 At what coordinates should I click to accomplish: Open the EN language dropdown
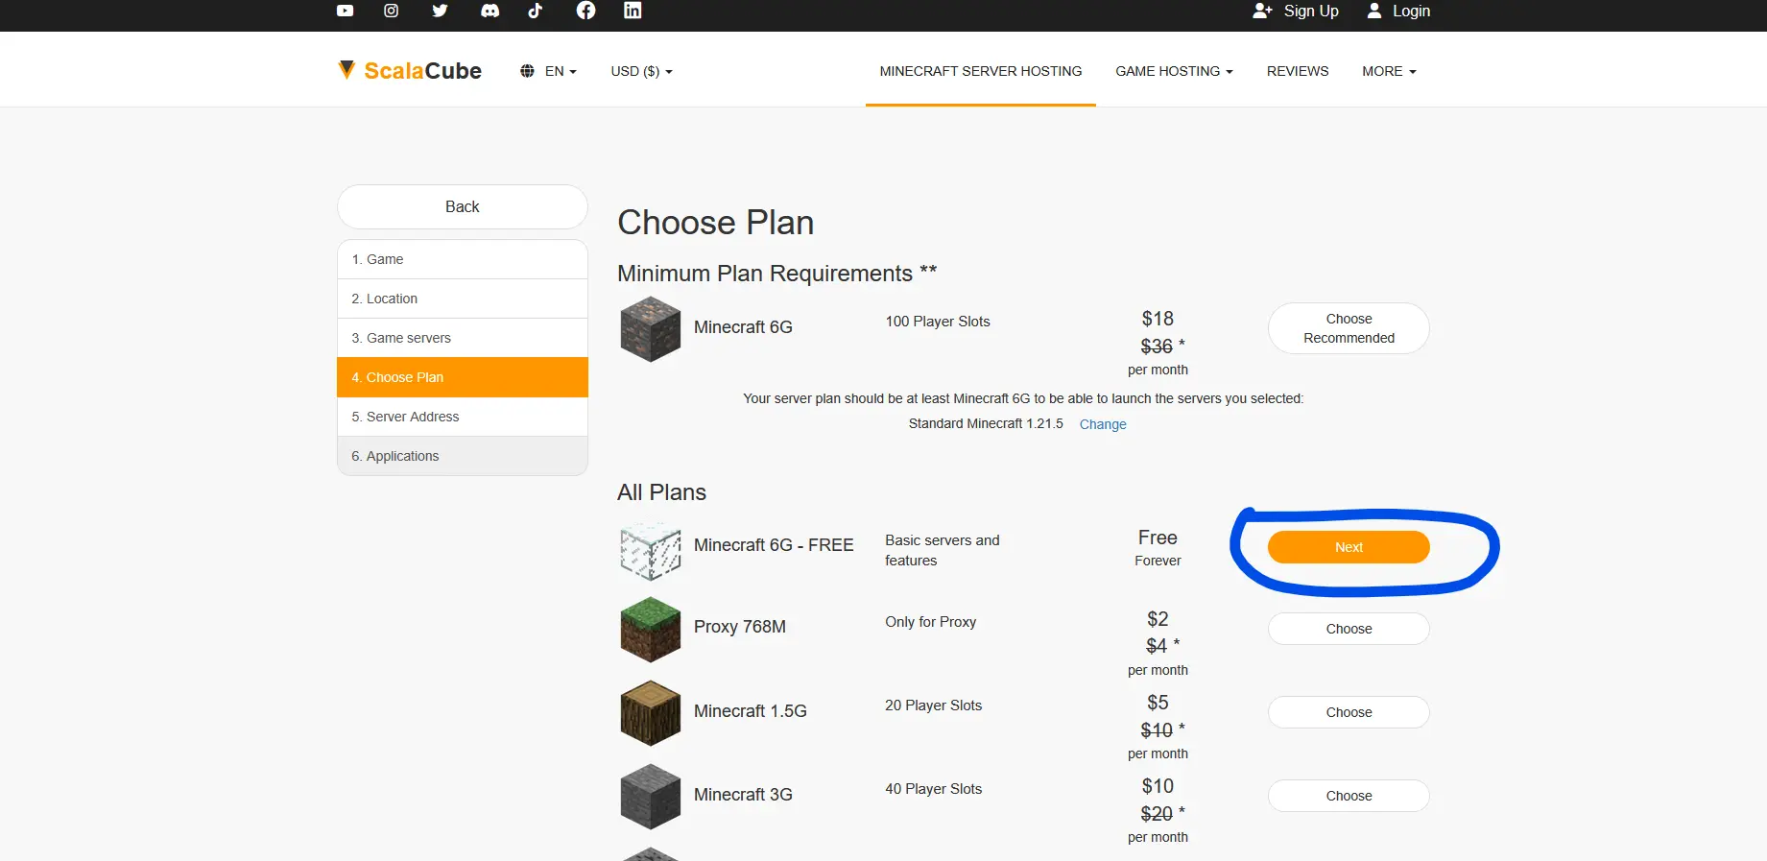tap(561, 71)
